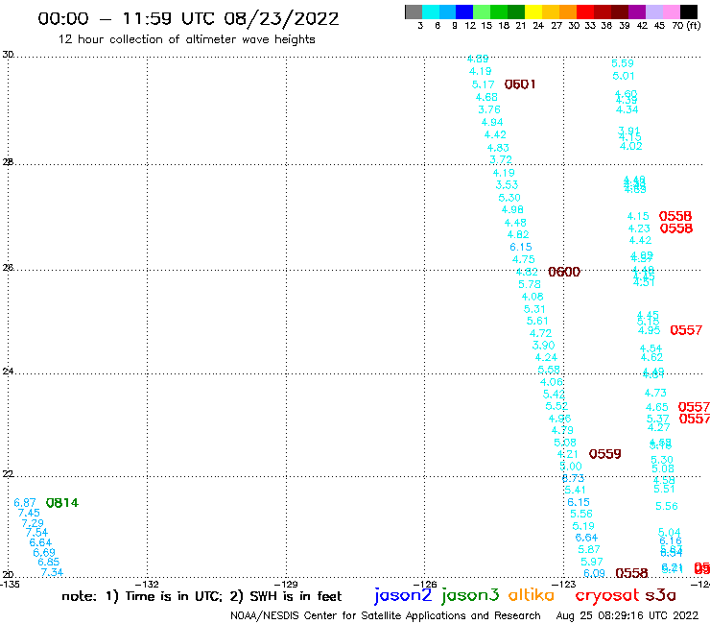Click the -129 longitude axis label

(286, 584)
